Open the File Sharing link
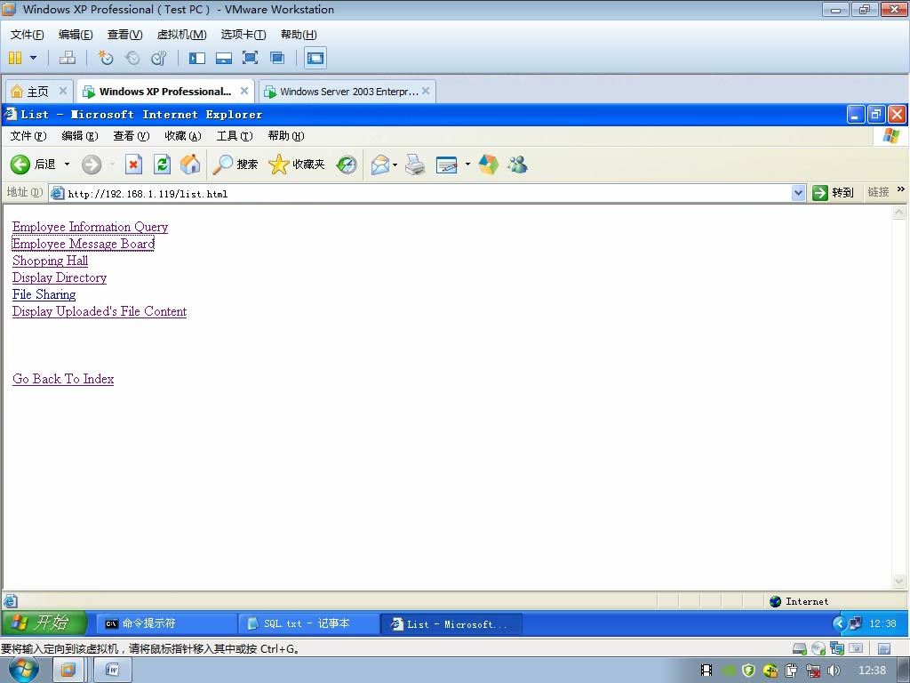The width and height of the screenshot is (910, 683). (x=44, y=294)
